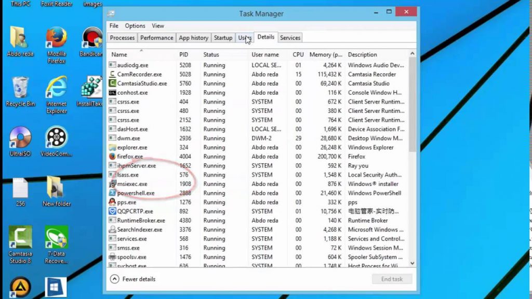
Task: Click the firefox.exe process icon
Action: (112, 156)
